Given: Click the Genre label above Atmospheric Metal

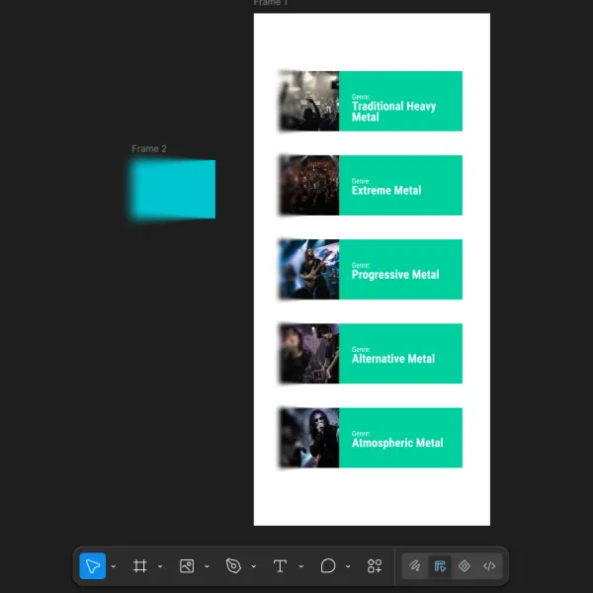Looking at the screenshot, I should click(361, 434).
